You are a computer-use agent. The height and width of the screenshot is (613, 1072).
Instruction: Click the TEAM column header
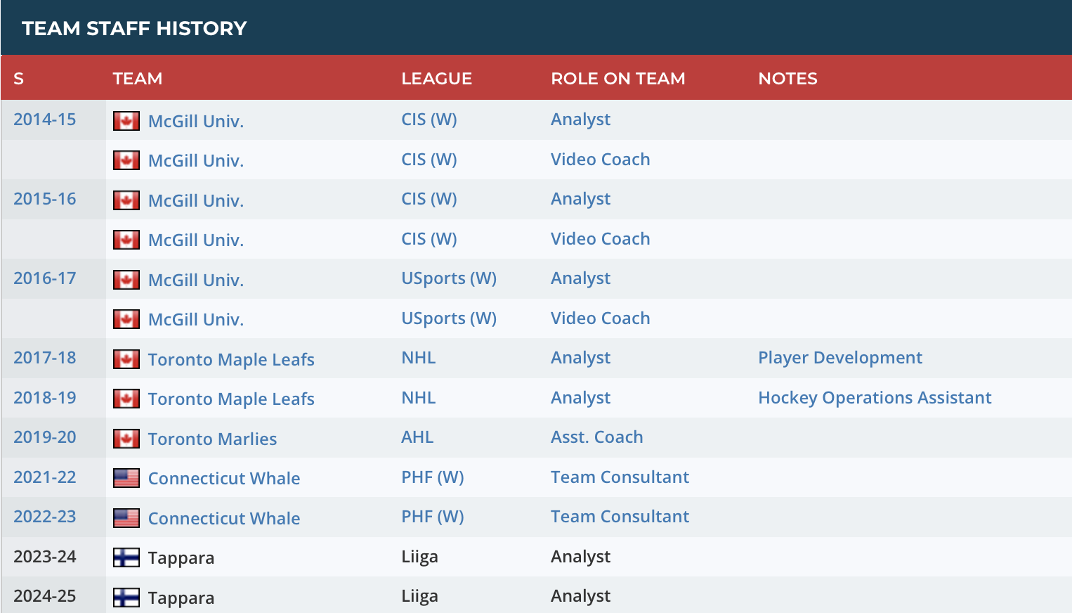137,78
